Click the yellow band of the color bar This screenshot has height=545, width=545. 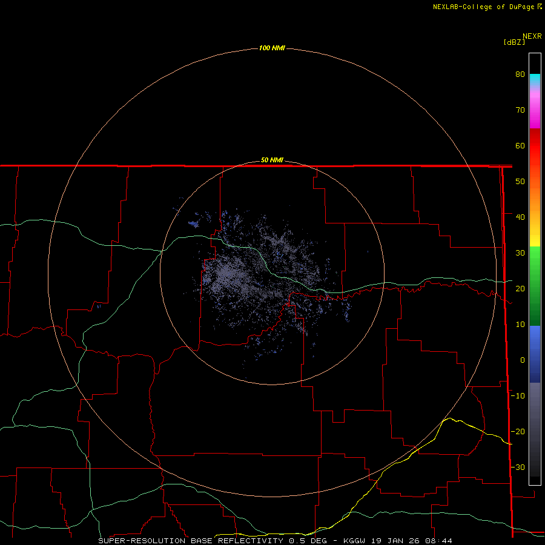[x=535, y=240]
